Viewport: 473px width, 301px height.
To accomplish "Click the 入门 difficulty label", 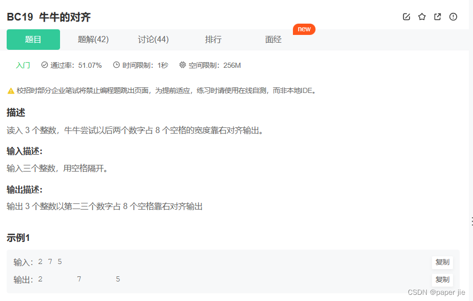I will click(x=23, y=65).
